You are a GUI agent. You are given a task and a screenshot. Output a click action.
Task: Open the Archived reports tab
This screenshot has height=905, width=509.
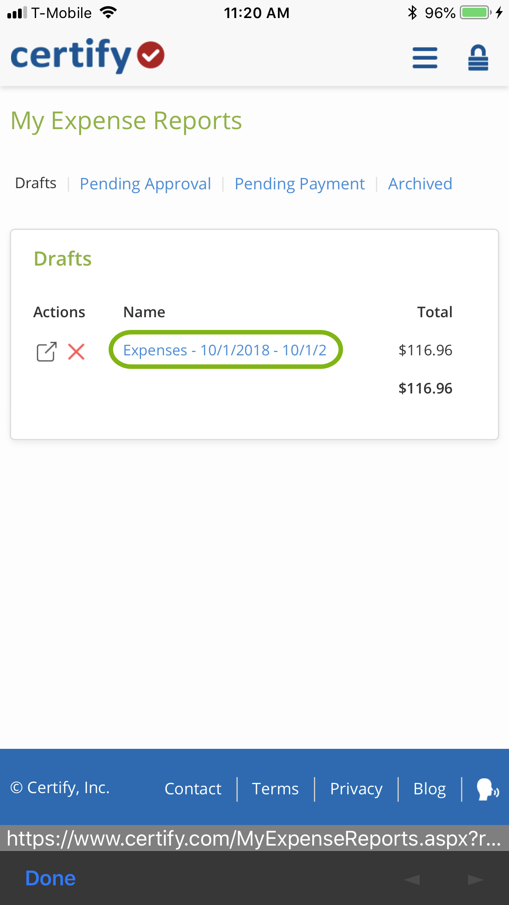[420, 184]
